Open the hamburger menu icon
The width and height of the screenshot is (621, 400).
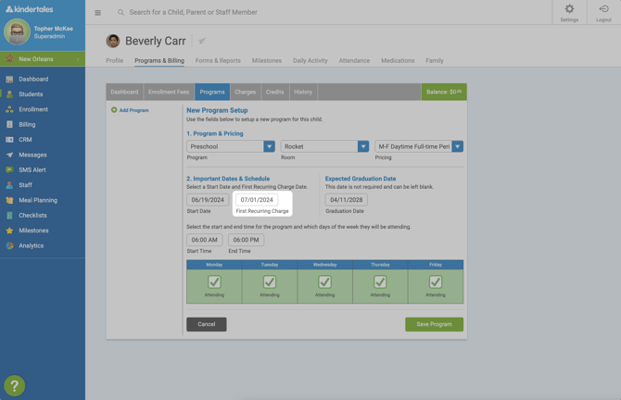click(x=97, y=13)
